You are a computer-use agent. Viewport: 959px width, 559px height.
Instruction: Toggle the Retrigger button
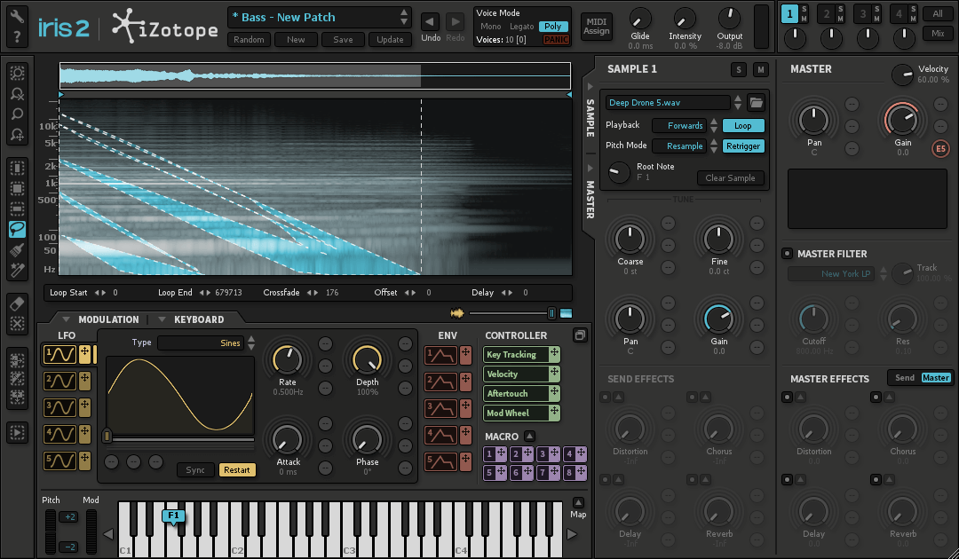tap(743, 146)
